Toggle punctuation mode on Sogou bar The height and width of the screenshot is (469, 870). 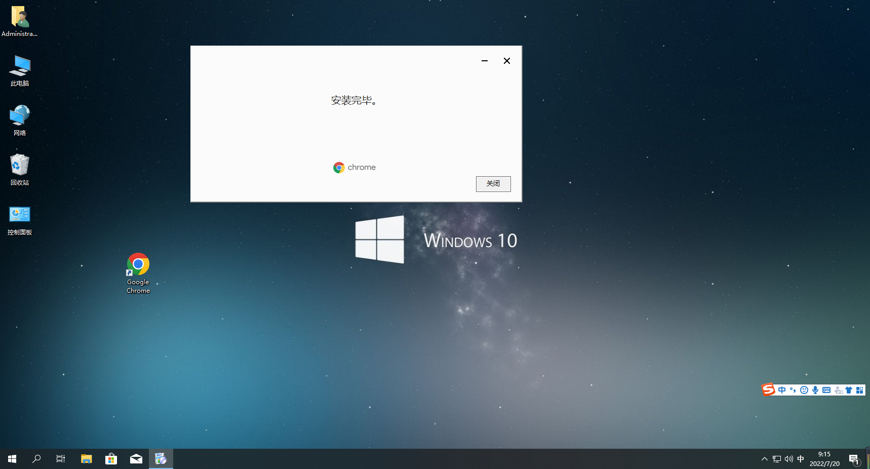pos(793,390)
